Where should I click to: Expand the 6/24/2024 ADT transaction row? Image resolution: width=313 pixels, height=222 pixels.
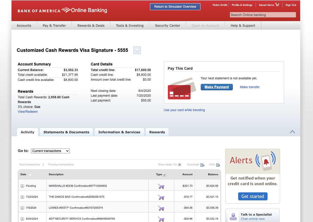(x=22, y=219)
